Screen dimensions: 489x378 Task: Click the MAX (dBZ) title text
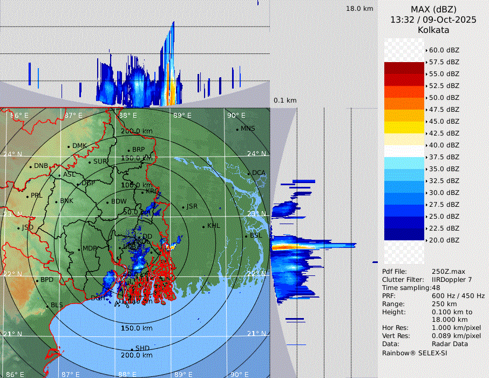[433, 9]
